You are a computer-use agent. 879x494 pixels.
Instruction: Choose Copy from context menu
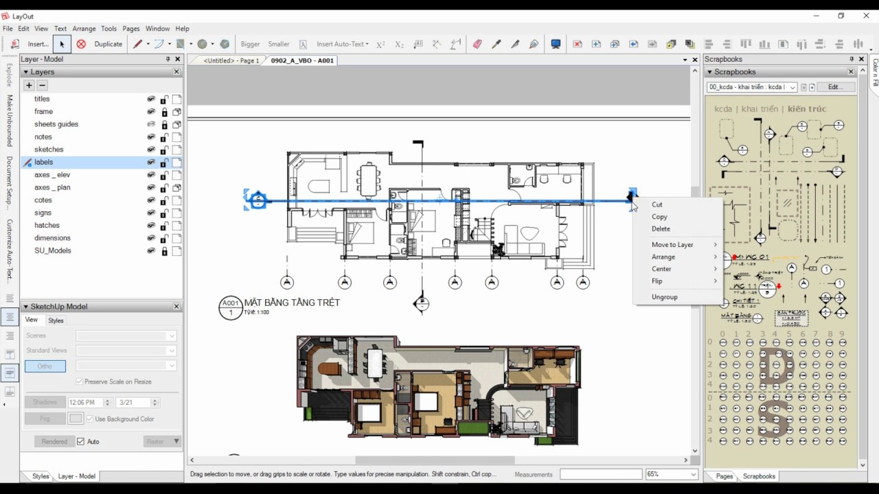(x=659, y=217)
